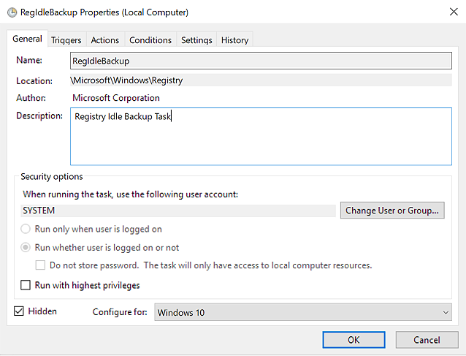Viewport: 466px width, 356px height.
Task: Click the Configure for dropdown arrow
Action: 446,313
